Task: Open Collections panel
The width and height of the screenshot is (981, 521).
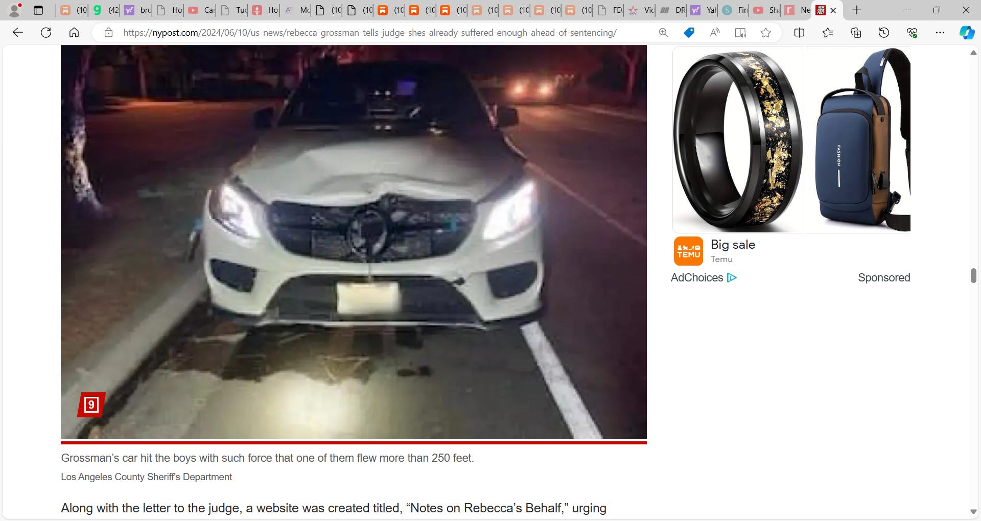Action: (856, 33)
